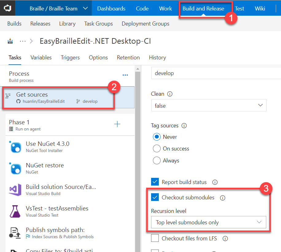Image resolution: width=281 pixels, height=252 pixels.
Task: Select the Get sources step
Action: (x=46, y=95)
